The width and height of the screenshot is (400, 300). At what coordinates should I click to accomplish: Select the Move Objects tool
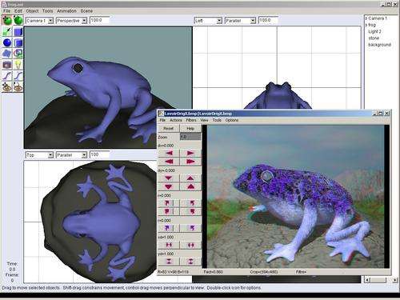point(7,20)
